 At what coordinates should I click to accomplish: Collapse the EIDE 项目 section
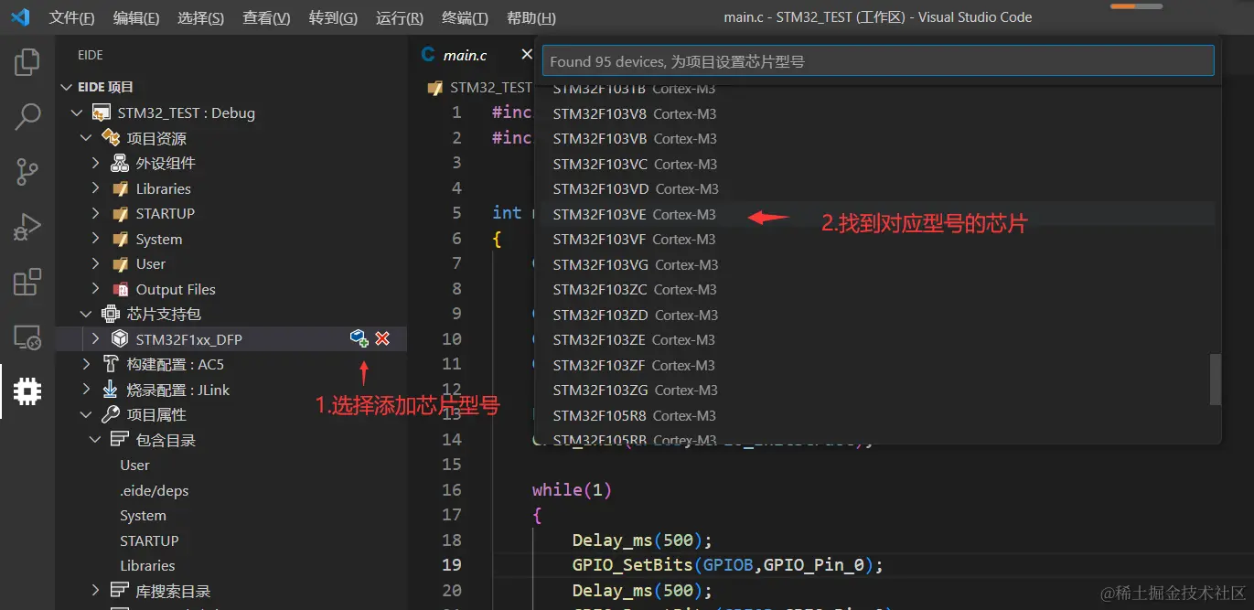66,87
